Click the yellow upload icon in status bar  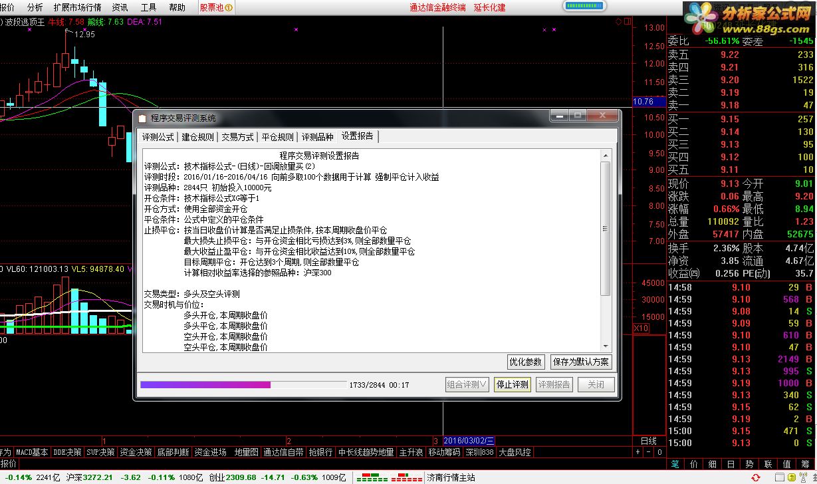point(790,478)
